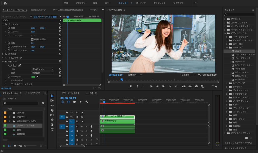Open the Lumetri Scopes tab
This screenshot has width=258, height=153.
point(39,10)
